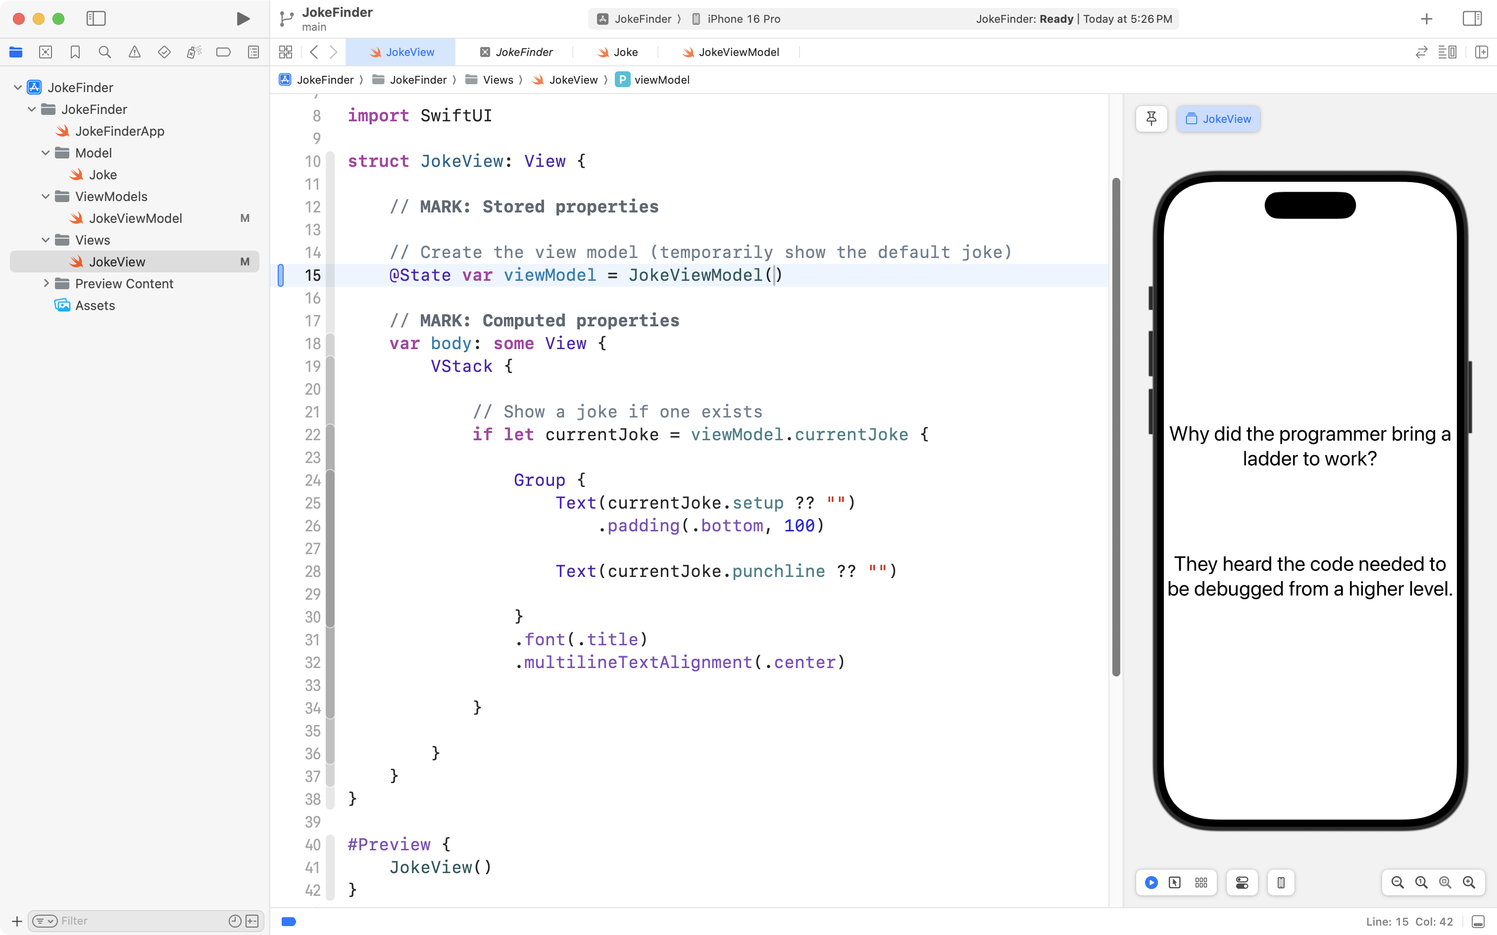This screenshot has height=935, width=1497.
Task: Collapse the ViewModels folder
Action: pyautogui.click(x=45, y=197)
